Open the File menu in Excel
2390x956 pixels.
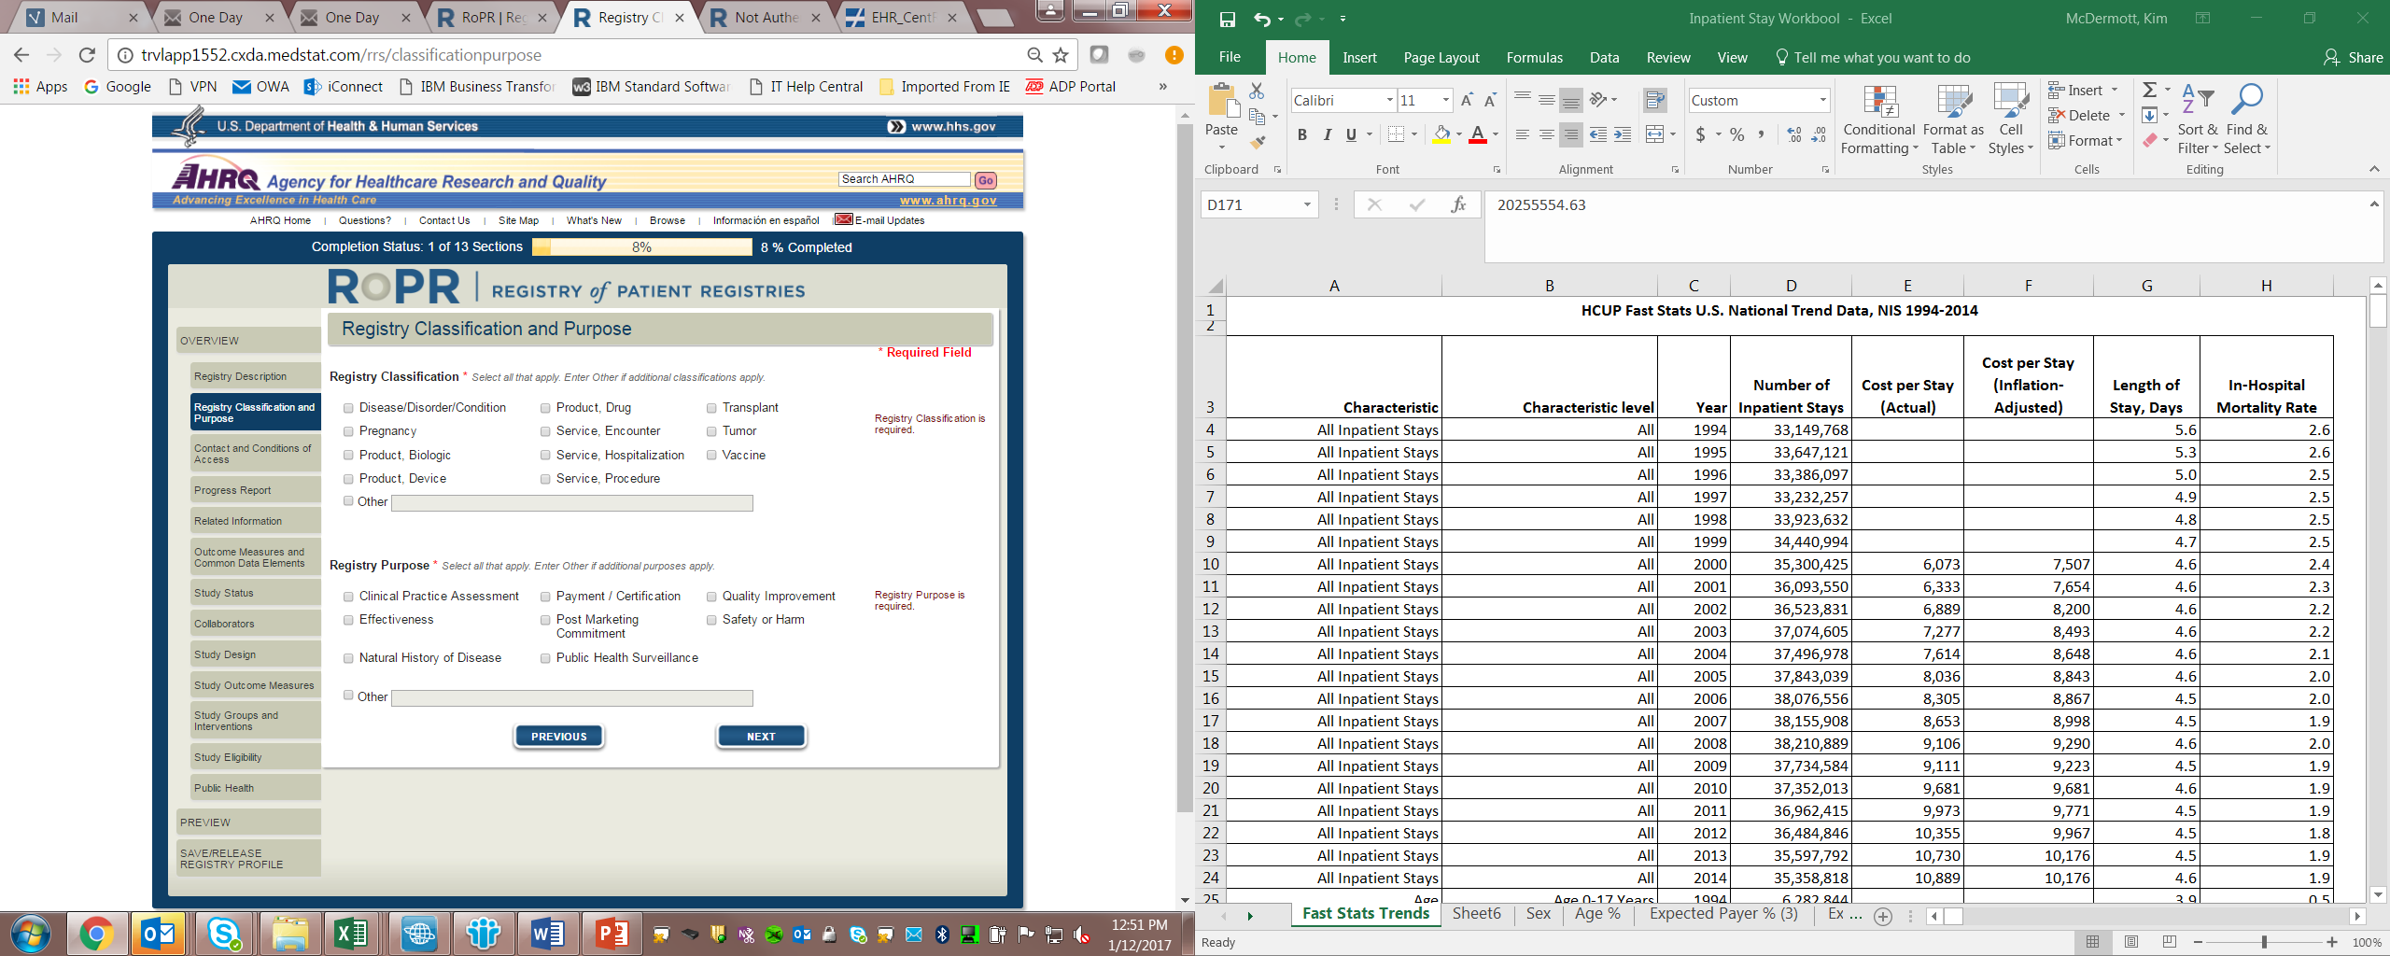pyautogui.click(x=1230, y=58)
